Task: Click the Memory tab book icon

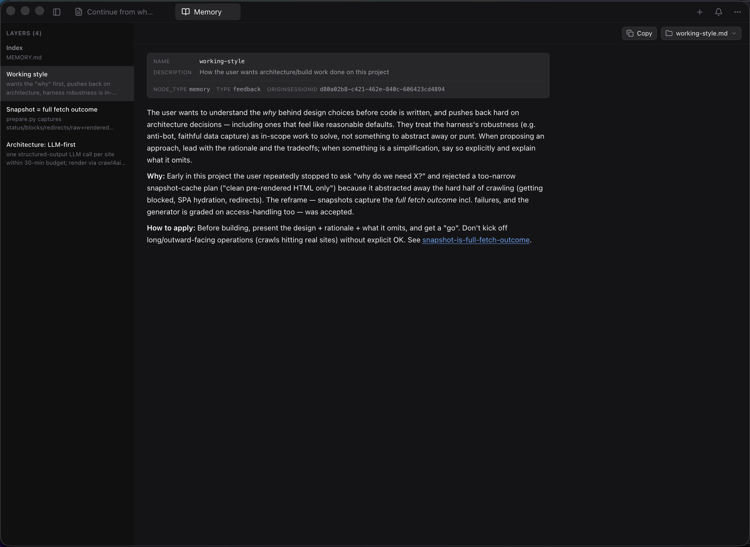Action: pos(186,12)
